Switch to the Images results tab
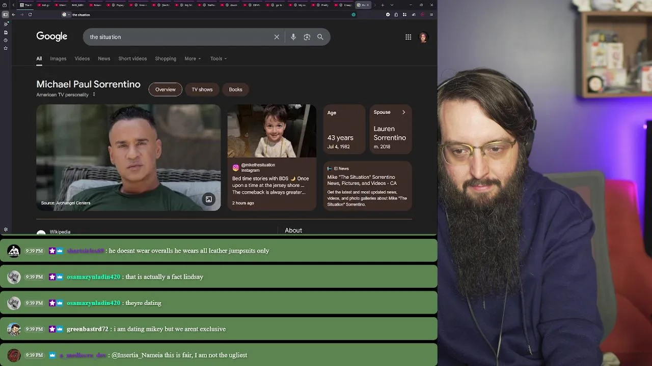 58,58
